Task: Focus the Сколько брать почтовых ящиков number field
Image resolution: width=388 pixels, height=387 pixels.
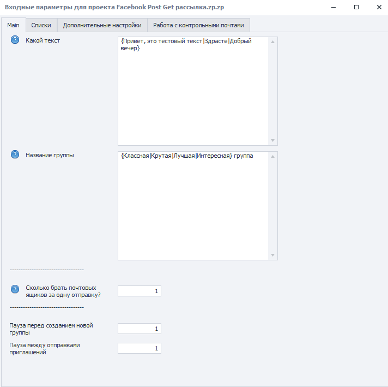Action: tap(140, 291)
